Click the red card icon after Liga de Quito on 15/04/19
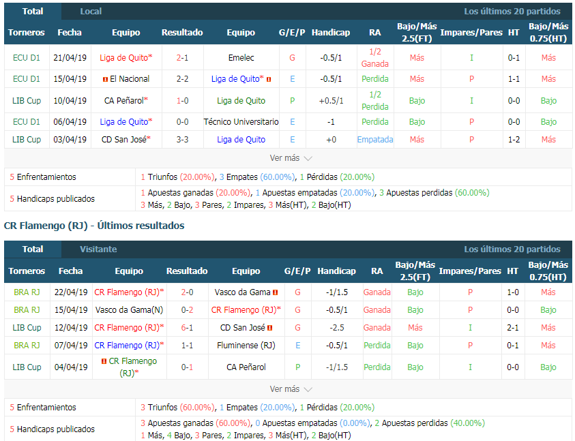Image resolution: width=575 pixels, height=441 pixels. [x=269, y=79]
